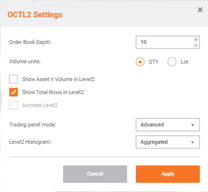Click the Show Asset II Volume label
The width and height of the screenshot is (208, 192).
click(x=59, y=79)
